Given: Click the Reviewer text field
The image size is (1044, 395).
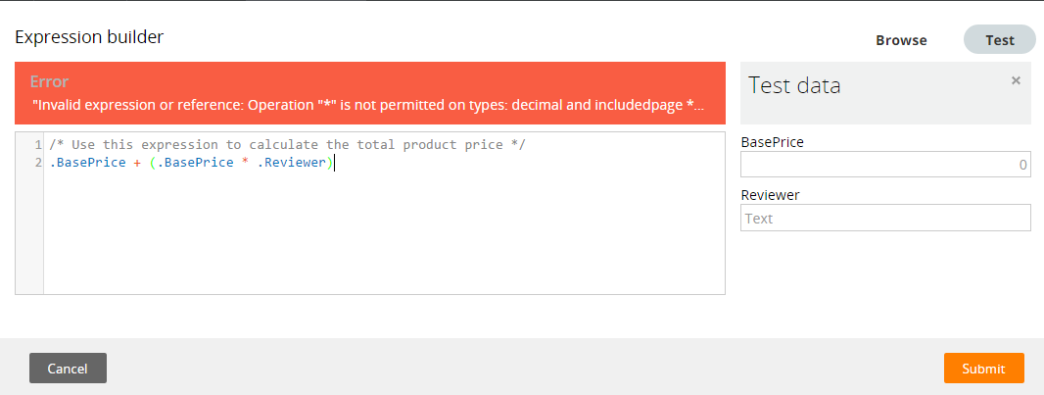Looking at the screenshot, I should click(x=885, y=218).
